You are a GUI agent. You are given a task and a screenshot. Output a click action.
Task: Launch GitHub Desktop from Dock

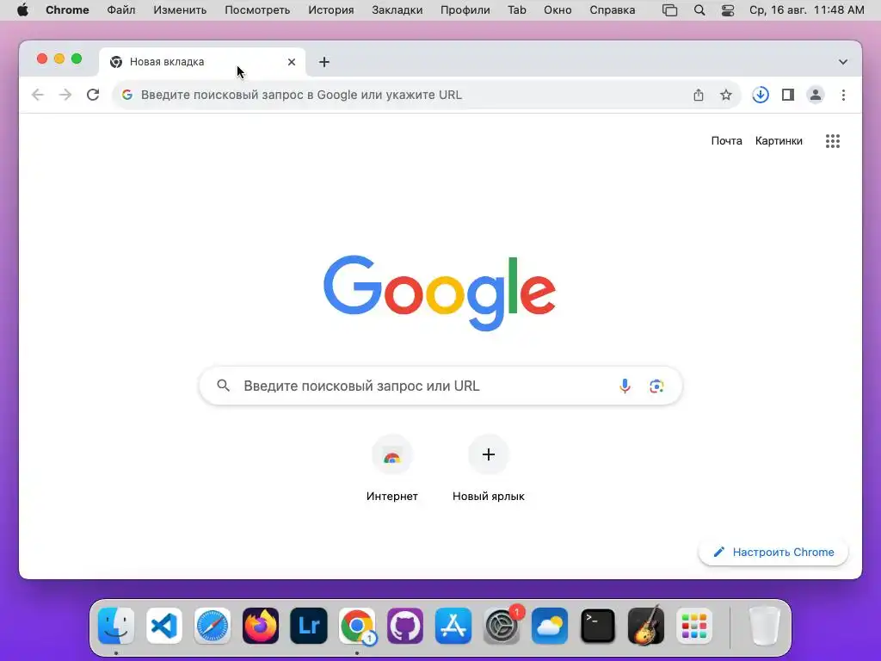click(x=405, y=626)
